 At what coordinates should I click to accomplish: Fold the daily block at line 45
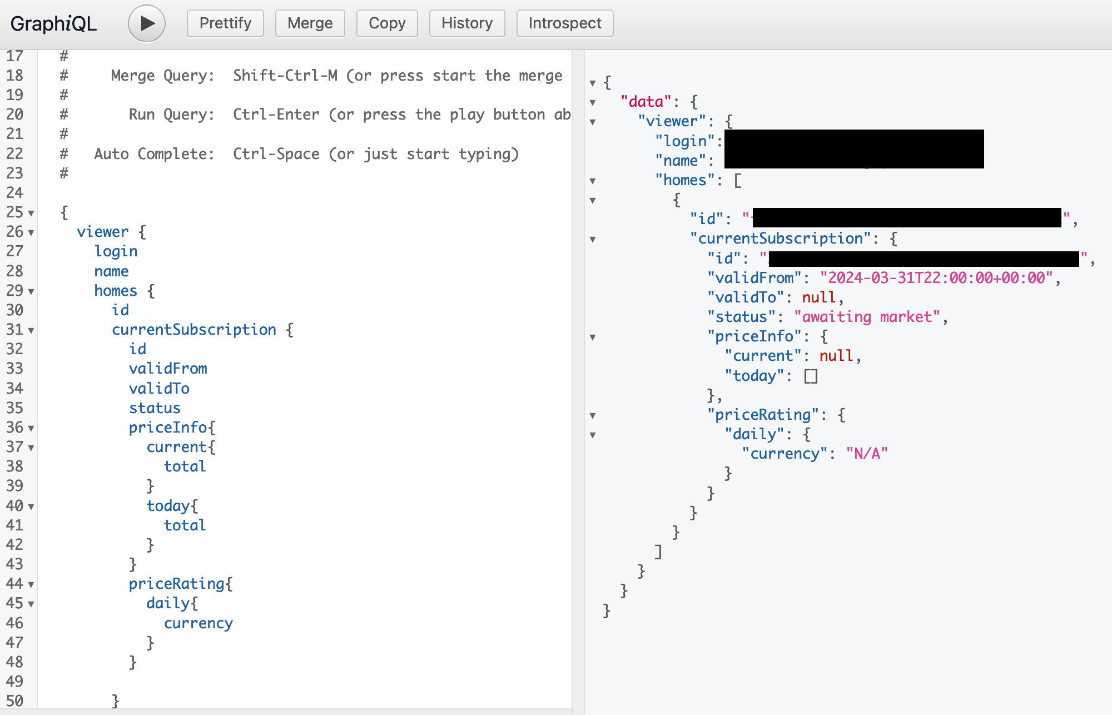[31, 604]
